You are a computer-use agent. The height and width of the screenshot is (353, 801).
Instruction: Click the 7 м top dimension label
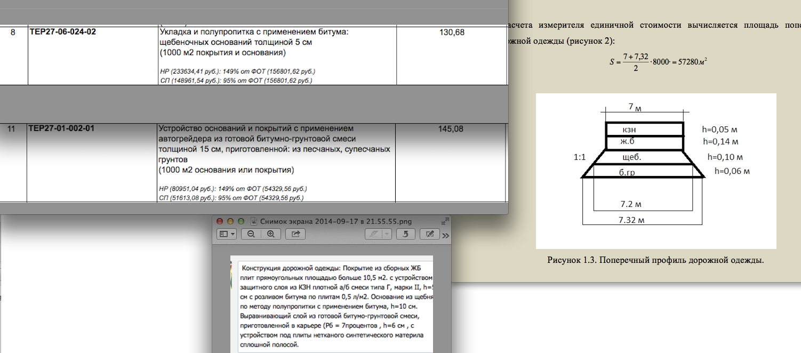coord(635,108)
